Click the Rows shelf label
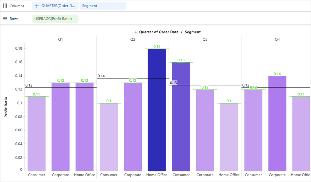Image resolution: width=311 pixels, height=182 pixels. [14, 19]
